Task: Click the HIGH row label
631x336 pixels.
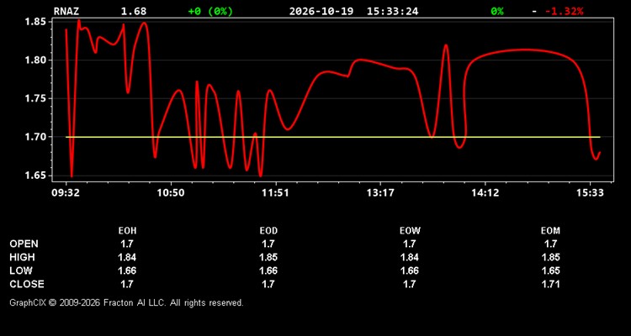Action: pyautogui.click(x=22, y=257)
